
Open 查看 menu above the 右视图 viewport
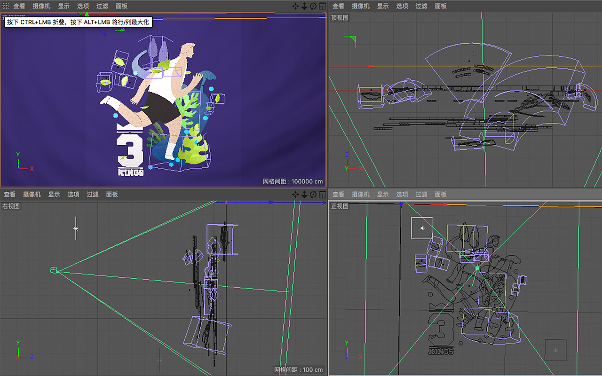(9, 194)
